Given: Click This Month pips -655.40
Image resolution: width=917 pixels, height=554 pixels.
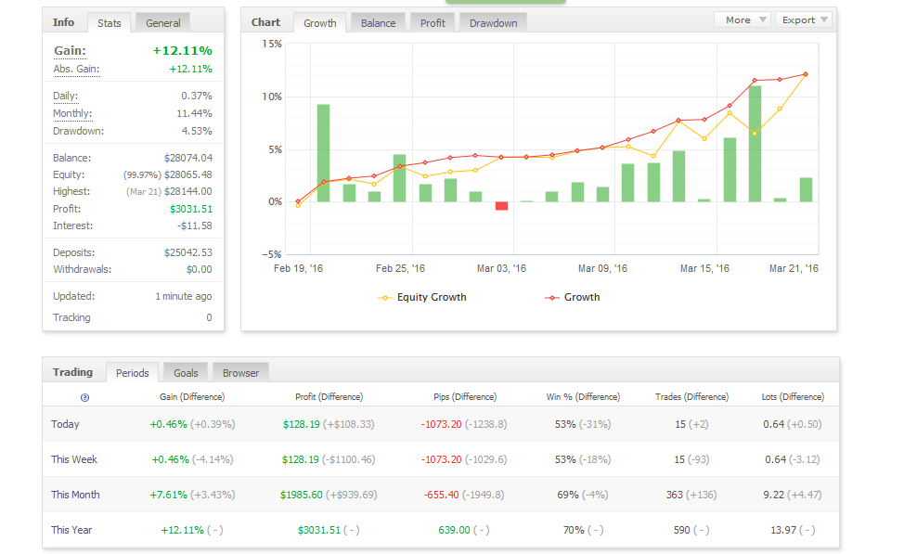Looking at the screenshot, I should pos(442,495).
